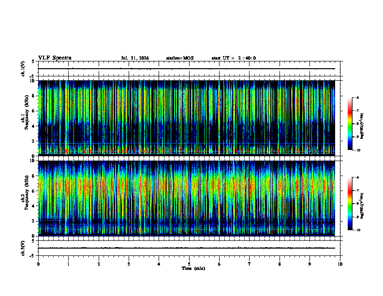
Task: Click the ch.2 log PSD color bar
Action: (350, 204)
